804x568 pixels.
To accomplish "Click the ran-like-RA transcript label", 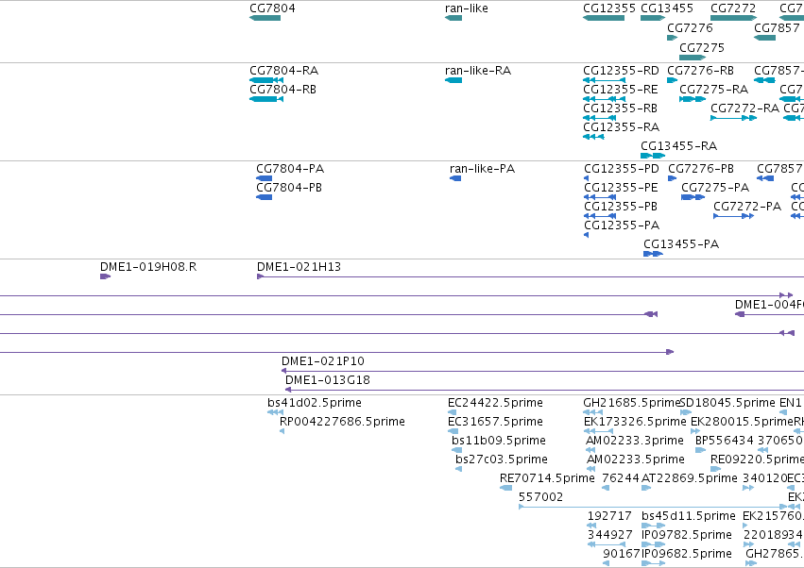I will tap(478, 70).
